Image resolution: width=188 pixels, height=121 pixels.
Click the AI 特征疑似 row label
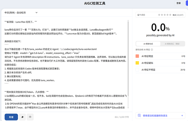tap(147, 63)
